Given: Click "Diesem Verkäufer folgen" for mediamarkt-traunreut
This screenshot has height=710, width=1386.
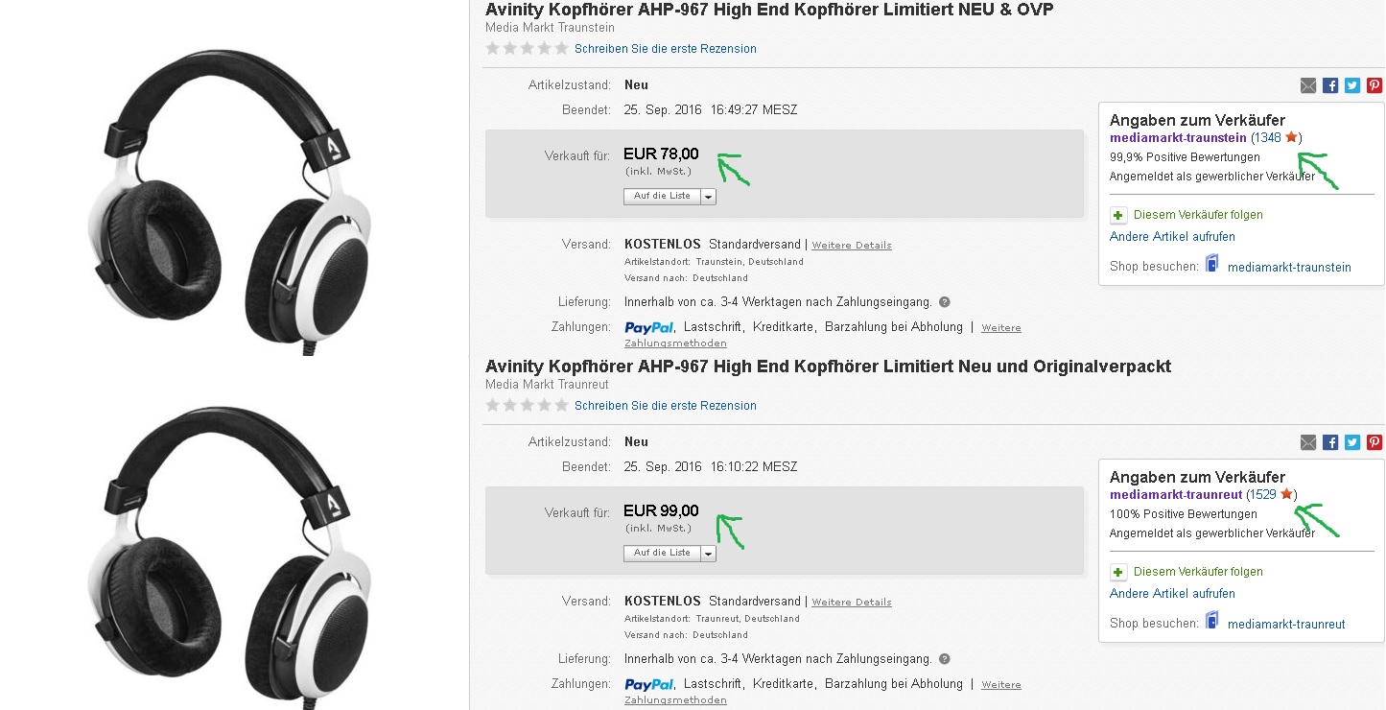Looking at the screenshot, I should [1198, 572].
